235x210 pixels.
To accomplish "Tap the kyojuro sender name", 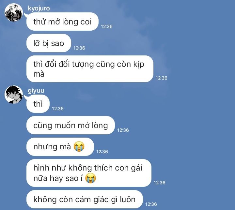I will tap(39, 8).
